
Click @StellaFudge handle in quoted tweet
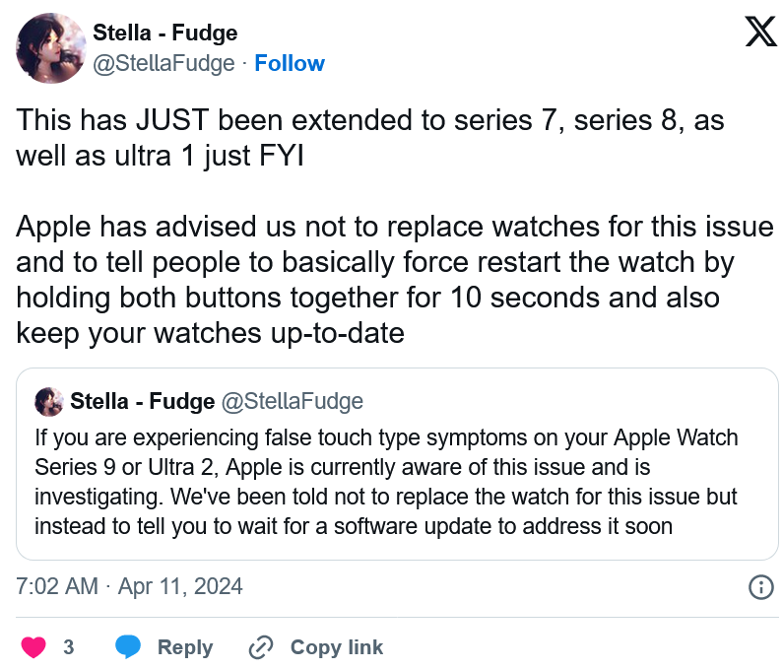293,401
